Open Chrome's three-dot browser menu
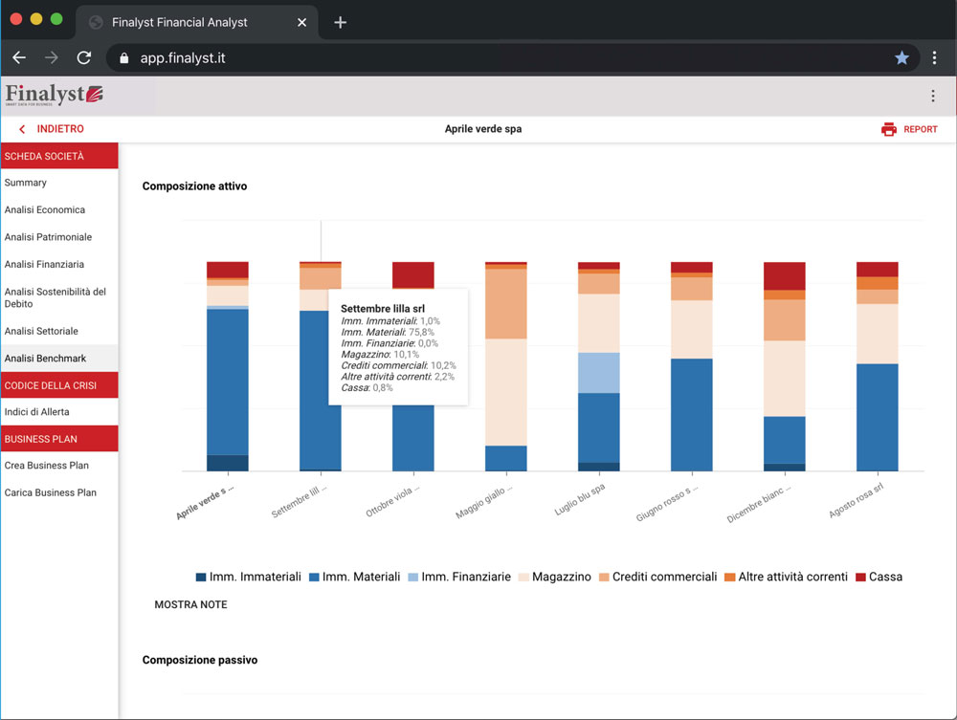 934,58
